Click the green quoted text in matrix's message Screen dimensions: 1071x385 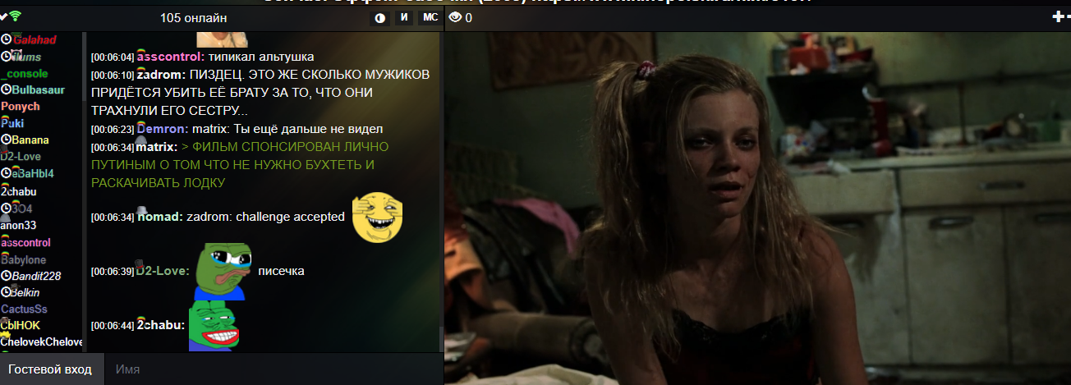tap(240, 164)
